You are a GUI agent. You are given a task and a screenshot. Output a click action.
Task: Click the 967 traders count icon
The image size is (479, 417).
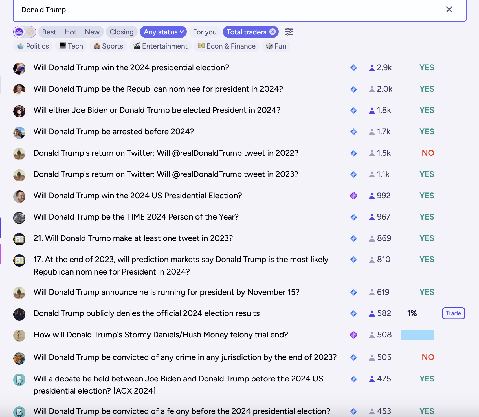pos(372,217)
